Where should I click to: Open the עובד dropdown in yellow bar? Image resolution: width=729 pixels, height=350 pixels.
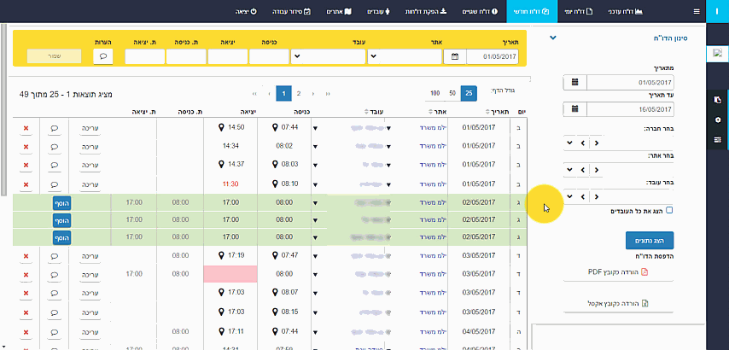(x=328, y=56)
